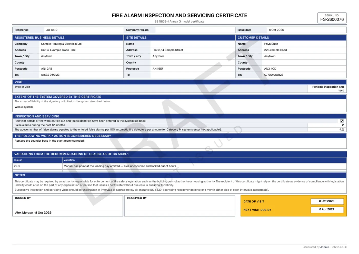This screenshot has width=359, height=254.
Task: Click the variation 'Manual call point at the loading bay omitted'
Action: 120,166
